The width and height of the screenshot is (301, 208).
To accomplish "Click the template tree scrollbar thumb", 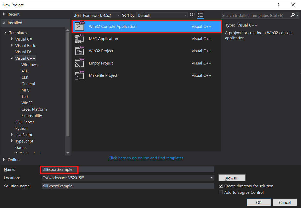I will 67,84.
